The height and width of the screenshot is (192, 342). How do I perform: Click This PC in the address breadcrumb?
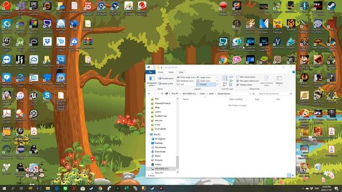175,94
